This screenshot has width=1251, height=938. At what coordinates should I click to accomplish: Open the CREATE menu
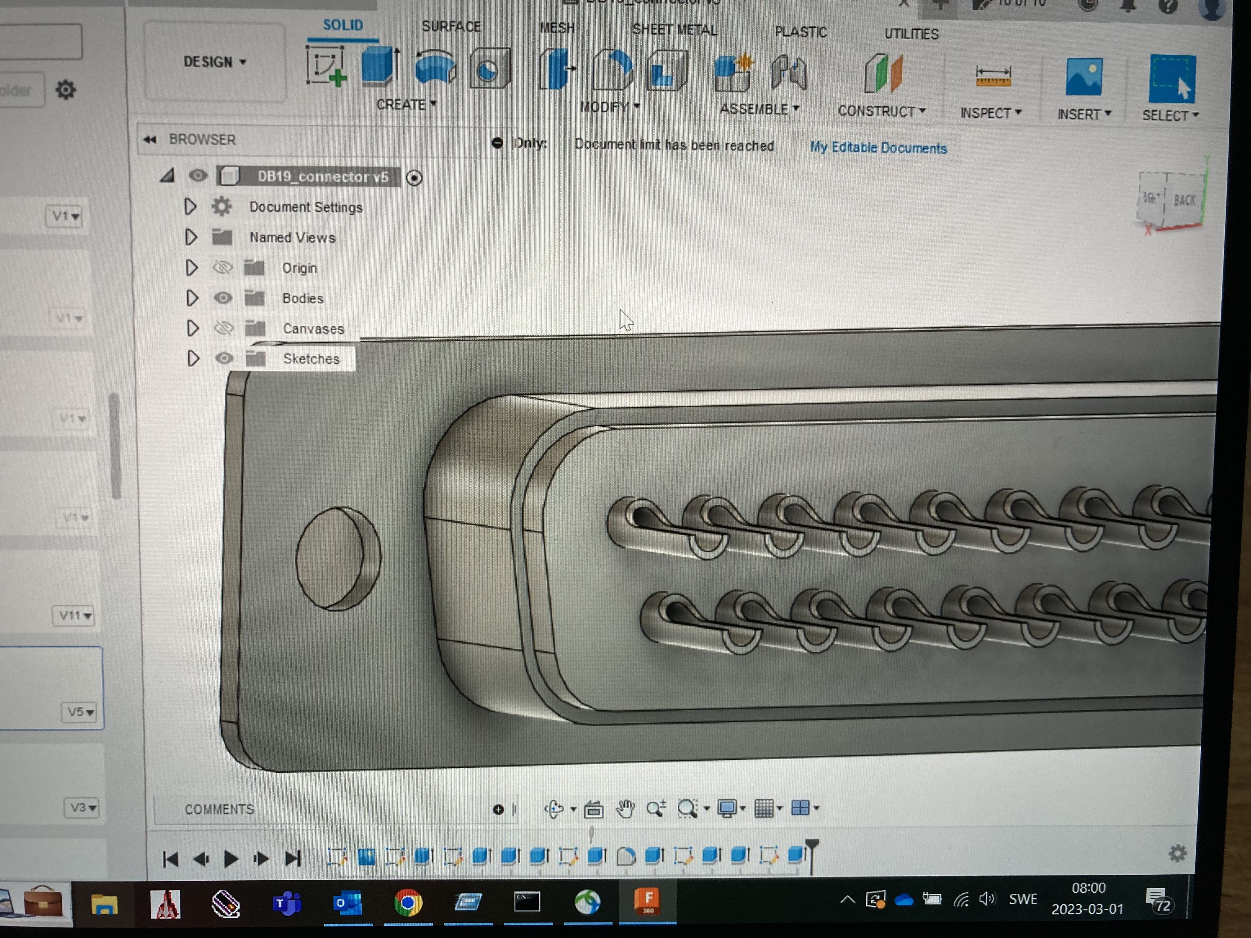tap(407, 105)
